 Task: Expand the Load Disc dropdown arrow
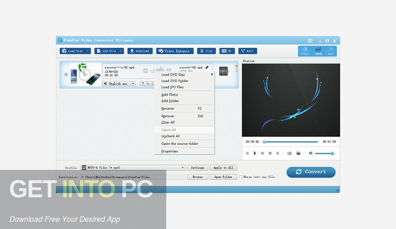point(88,51)
